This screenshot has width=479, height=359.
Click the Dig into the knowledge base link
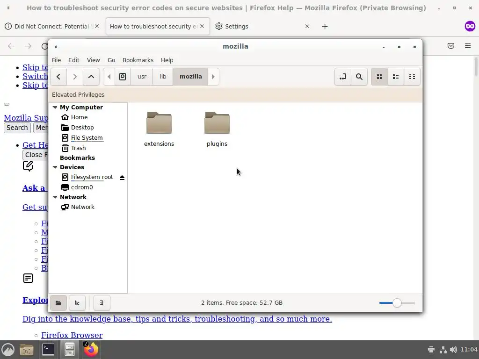[177, 319]
